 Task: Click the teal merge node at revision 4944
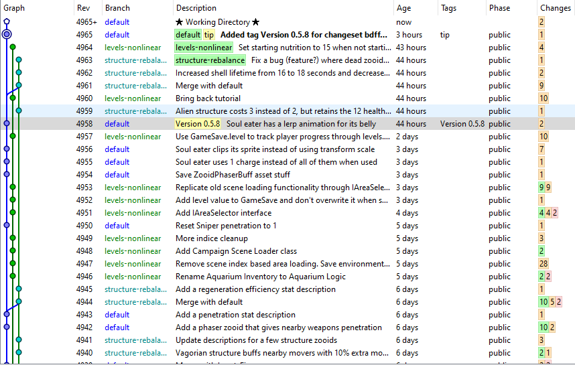pos(19,301)
